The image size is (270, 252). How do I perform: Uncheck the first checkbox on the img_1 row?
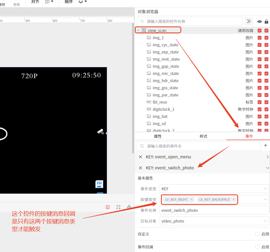pos(260,38)
